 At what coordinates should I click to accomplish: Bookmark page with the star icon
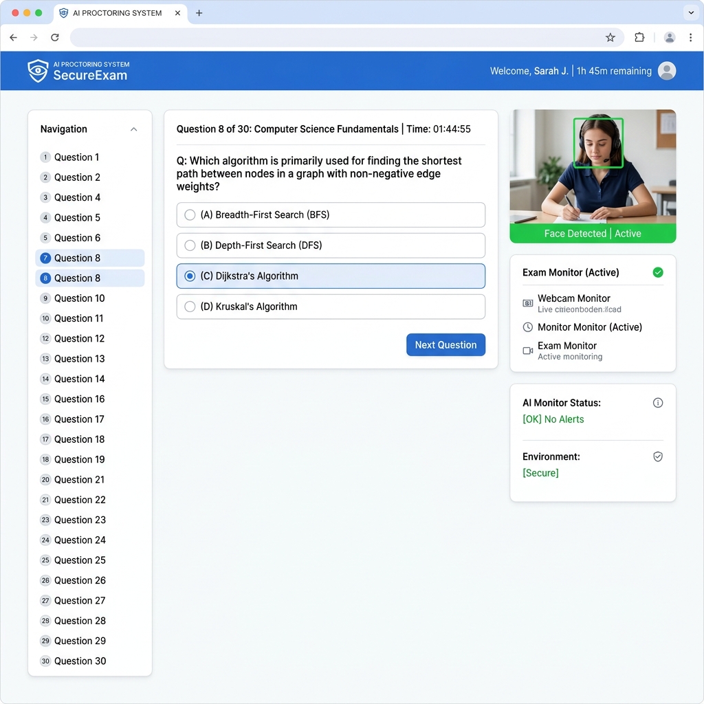(610, 38)
